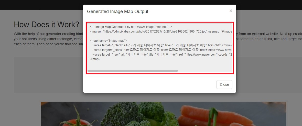Screen dimensions: 302x126
Task: Click the textarea resize handle at its corner
Action: [x=231, y=71]
